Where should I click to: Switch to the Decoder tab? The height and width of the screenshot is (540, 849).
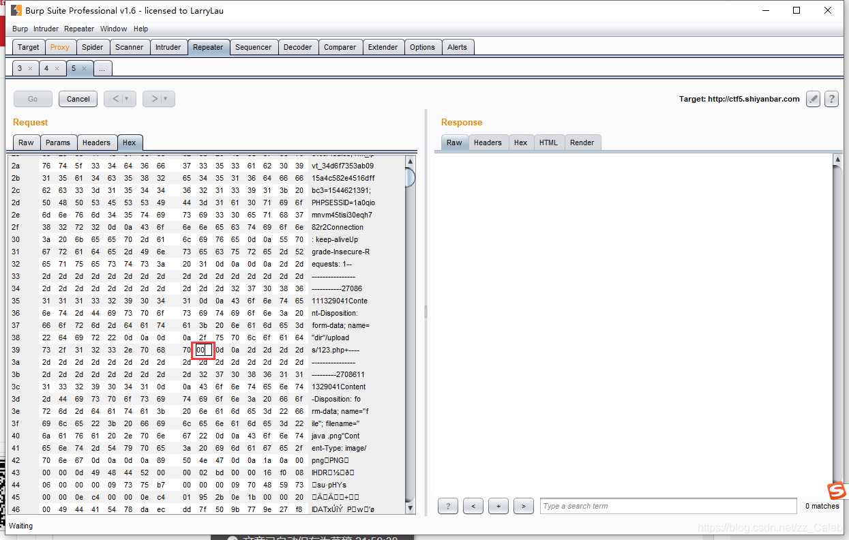pyautogui.click(x=298, y=47)
